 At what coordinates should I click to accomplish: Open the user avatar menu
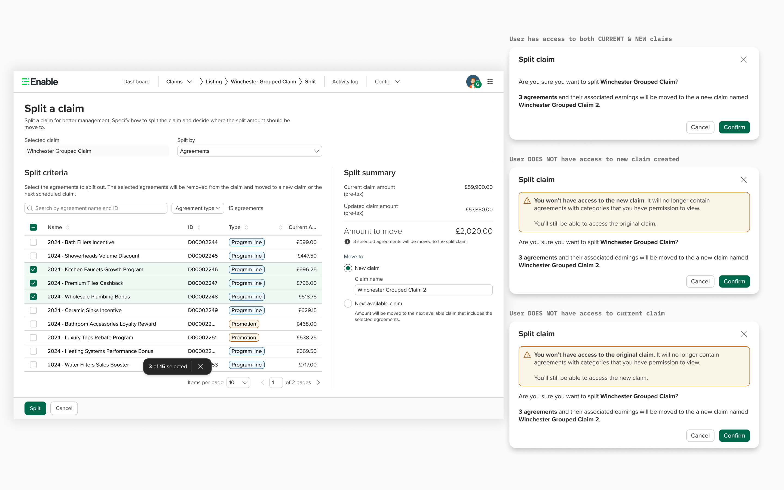pyautogui.click(x=473, y=82)
